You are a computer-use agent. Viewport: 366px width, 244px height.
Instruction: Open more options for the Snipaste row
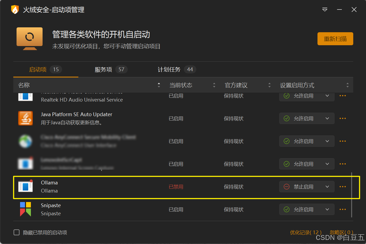[343, 209]
